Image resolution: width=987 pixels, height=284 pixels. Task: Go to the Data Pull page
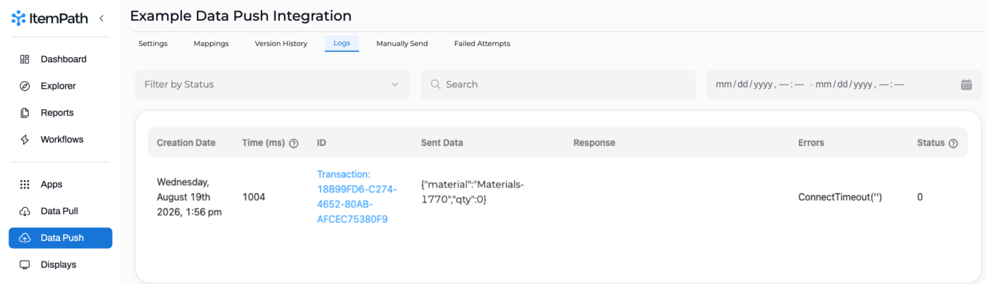[60, 211]
